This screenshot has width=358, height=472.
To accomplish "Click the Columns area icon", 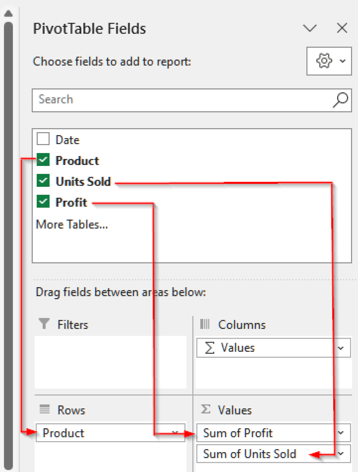I will tap(206, 324).
